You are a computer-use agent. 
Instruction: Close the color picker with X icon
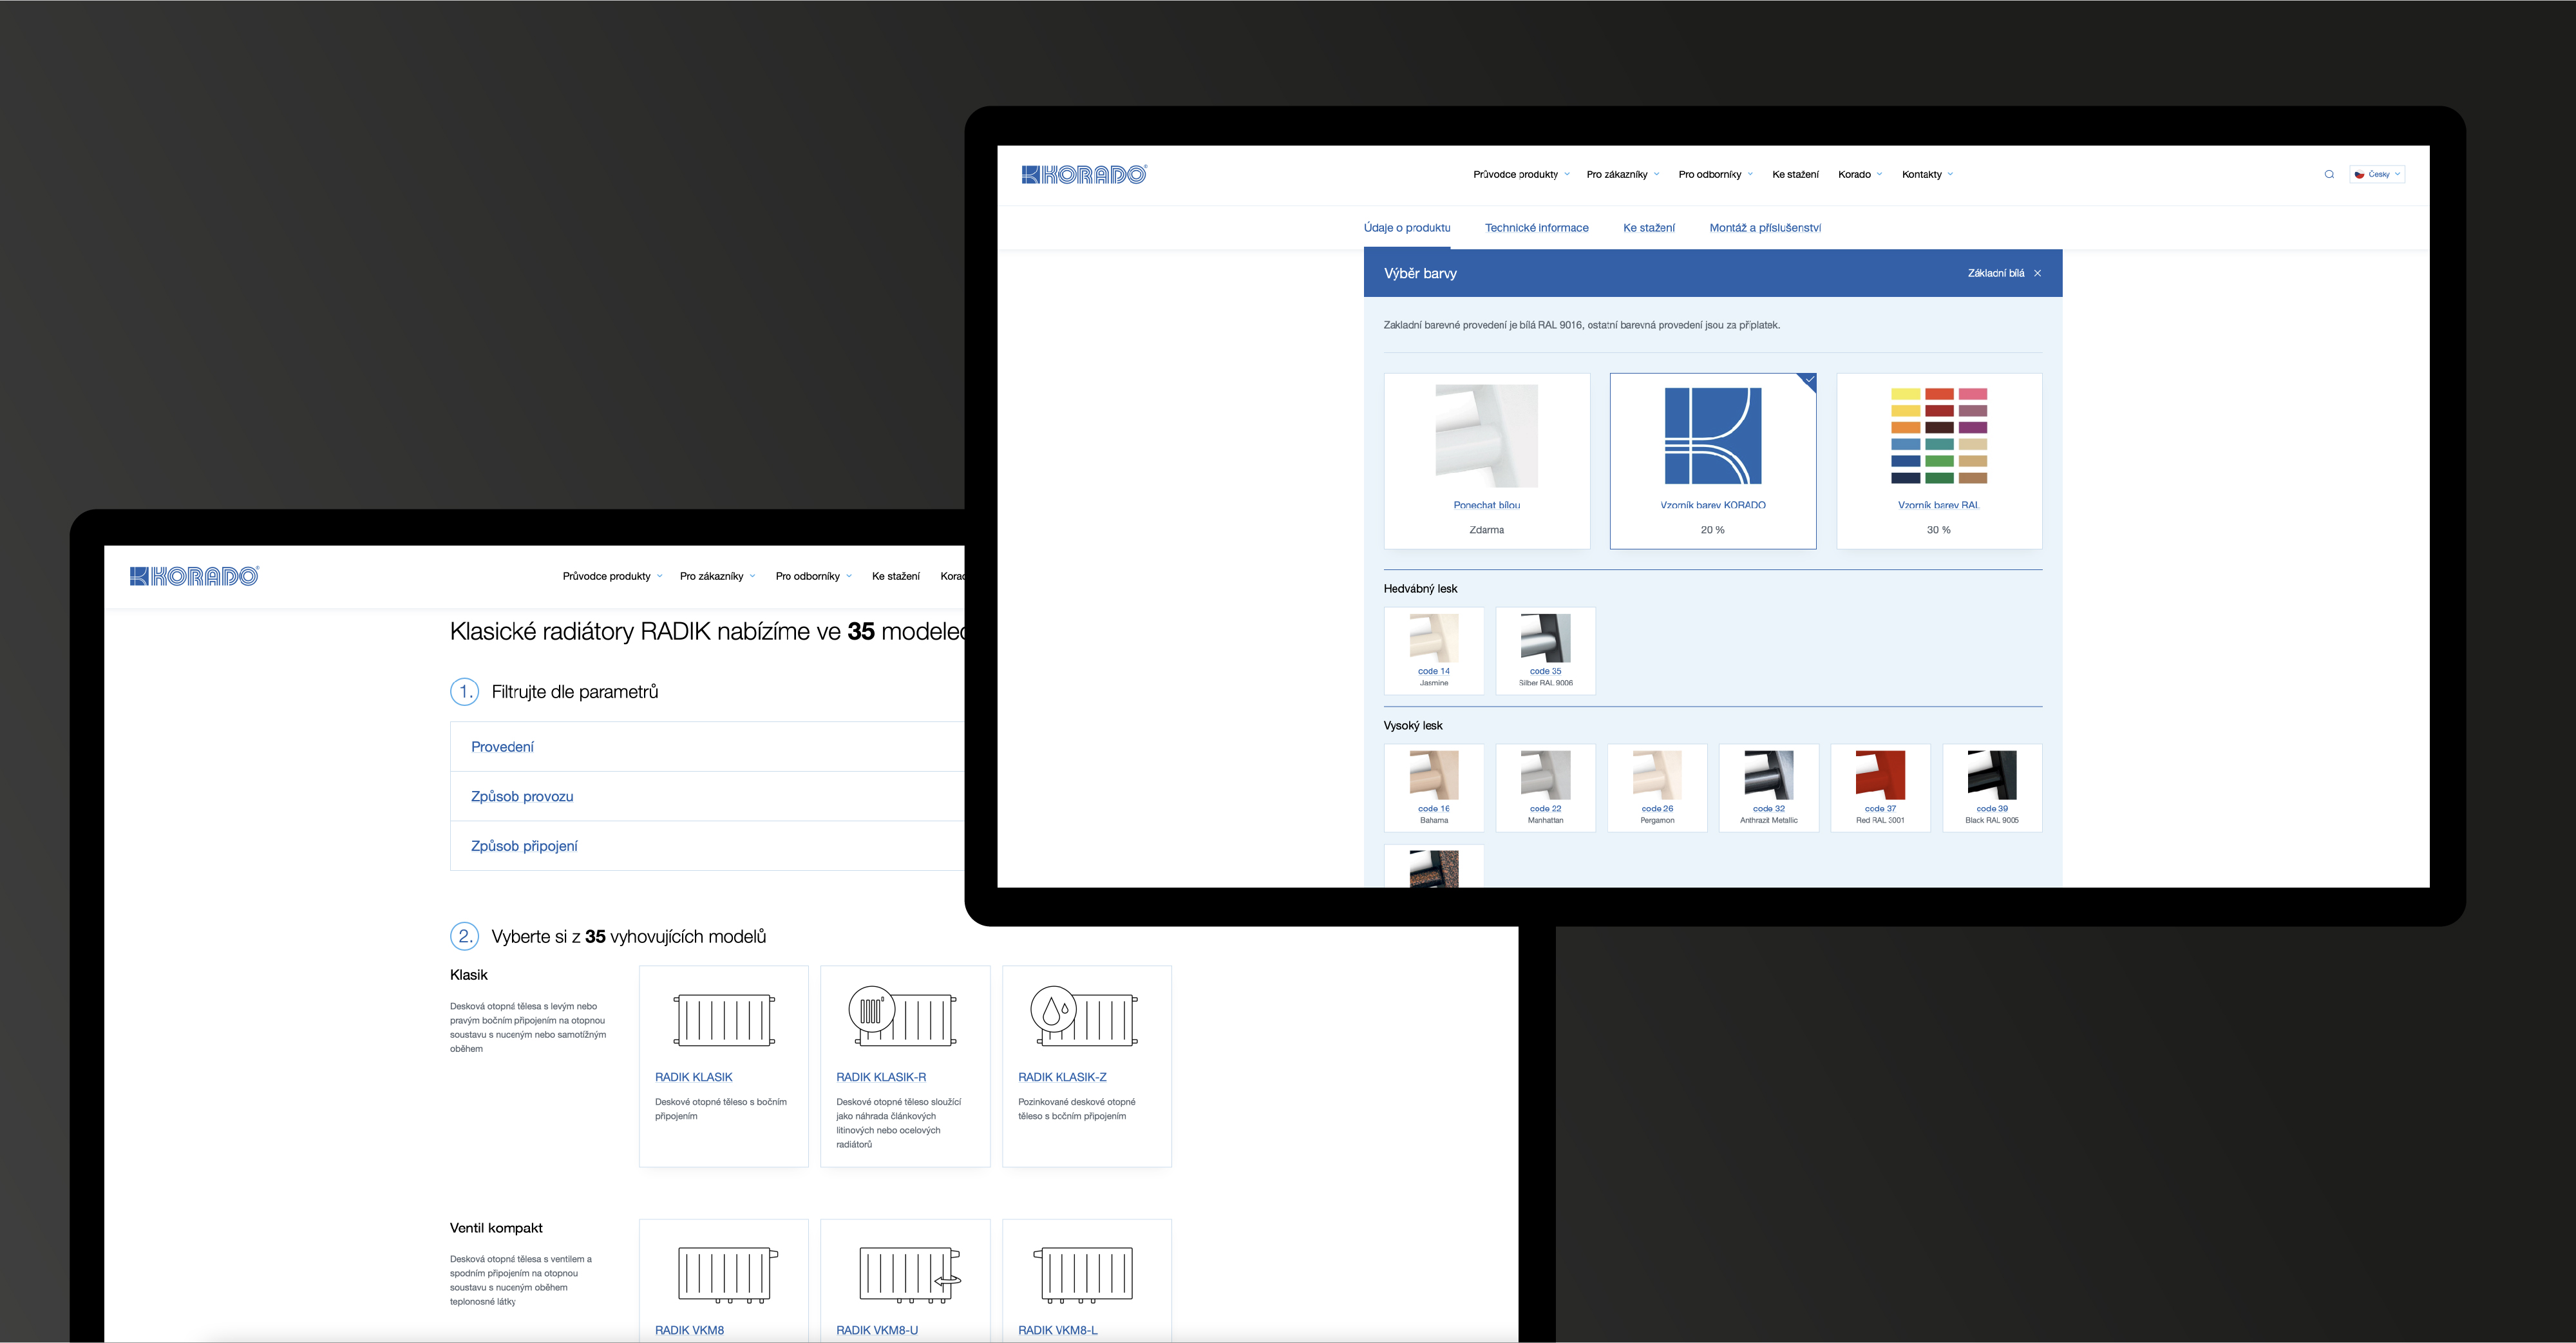pyautogui.click(x=2037, y=273)
